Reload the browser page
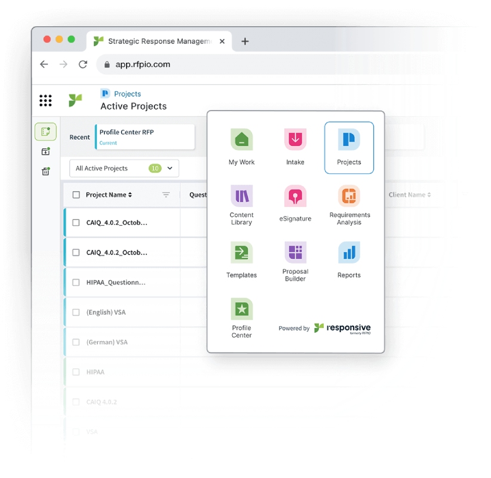491x478 pixels. pyautogui.click(x=83, y=64)
